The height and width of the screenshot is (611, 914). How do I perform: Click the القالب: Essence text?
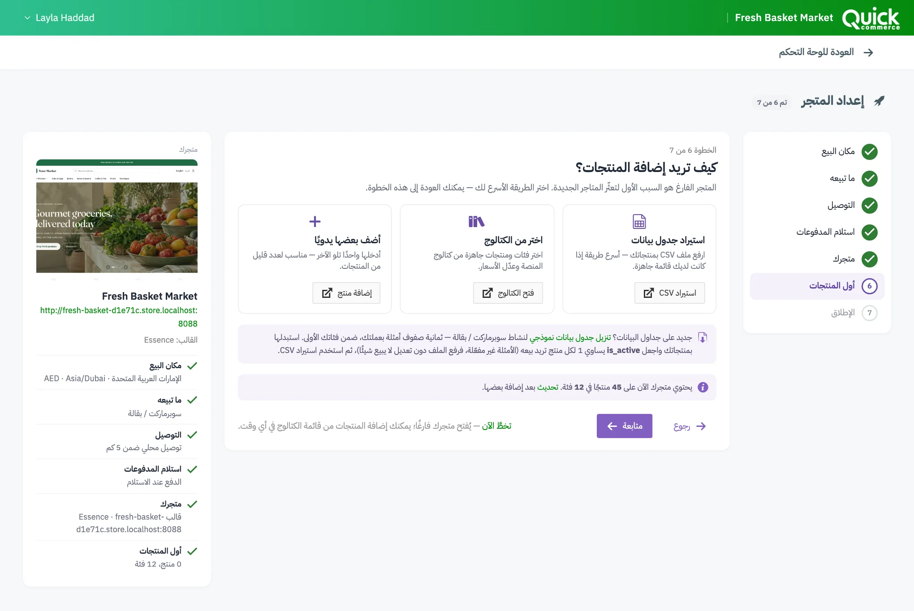coord(171,340)
